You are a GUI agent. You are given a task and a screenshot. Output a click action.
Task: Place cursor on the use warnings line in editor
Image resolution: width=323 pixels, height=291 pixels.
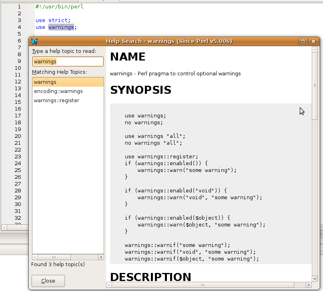(56, 27)
